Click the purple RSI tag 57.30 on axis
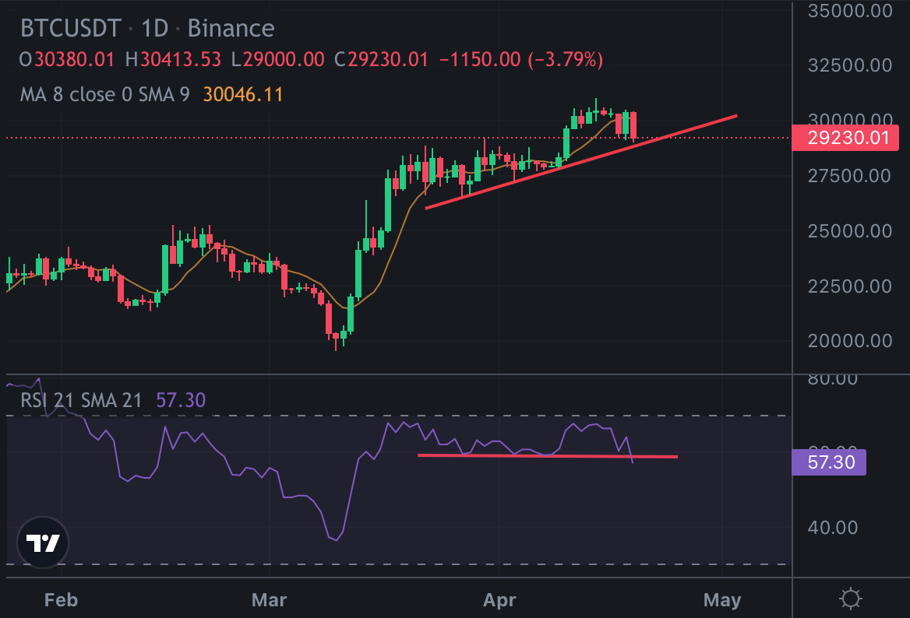This screenshot has width=910, height=618. coord(829,462)
